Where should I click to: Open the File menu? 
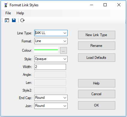(8, 13)
